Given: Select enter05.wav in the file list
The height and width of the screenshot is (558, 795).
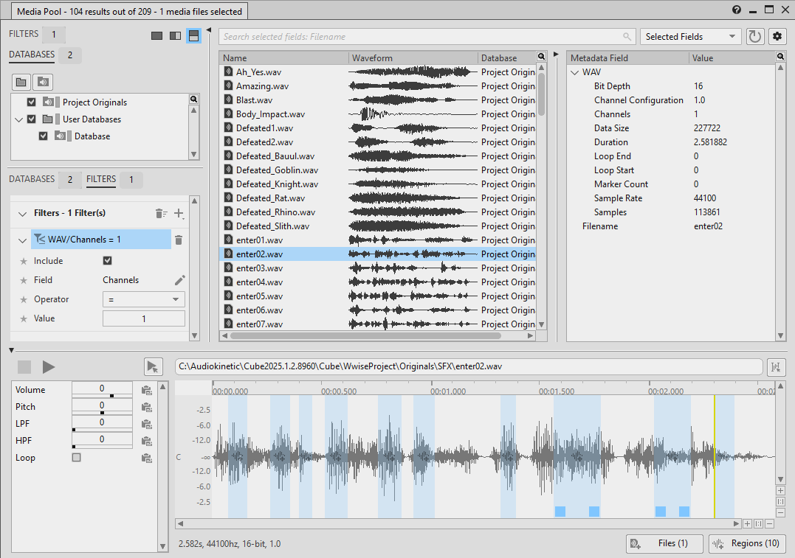Looking at the screenshot, I should [259, 296].
